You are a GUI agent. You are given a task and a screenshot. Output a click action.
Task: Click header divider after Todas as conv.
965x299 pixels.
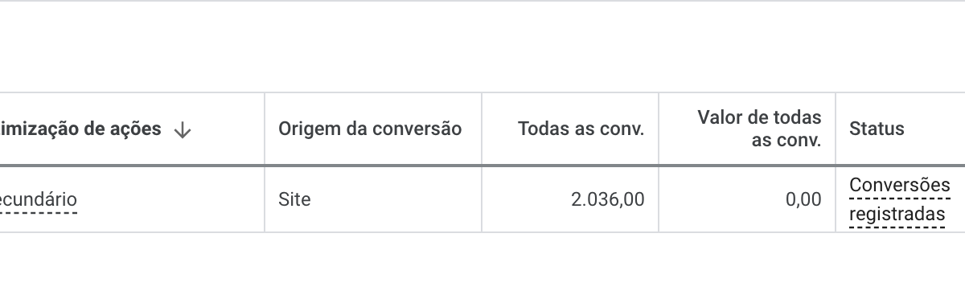[x=659, y=129]
